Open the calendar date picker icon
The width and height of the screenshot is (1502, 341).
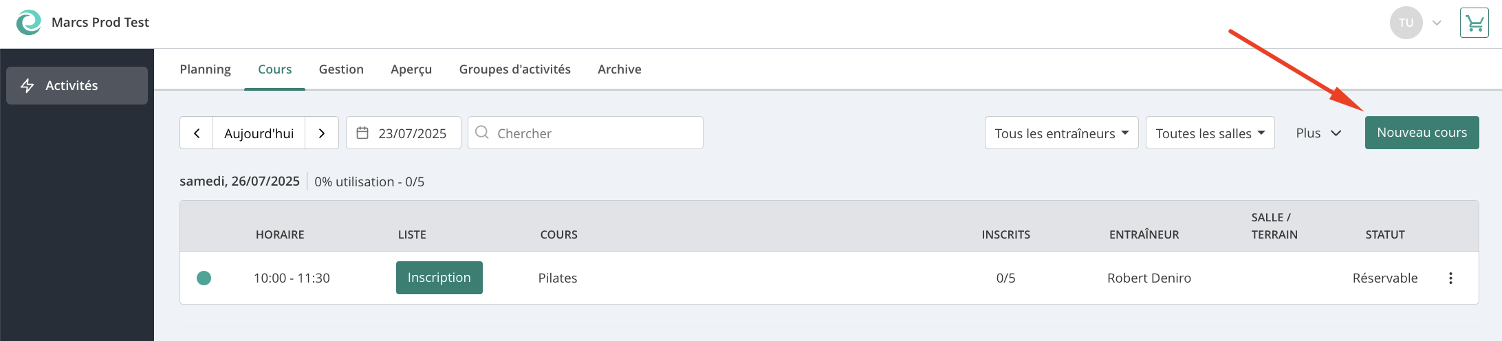362,133
